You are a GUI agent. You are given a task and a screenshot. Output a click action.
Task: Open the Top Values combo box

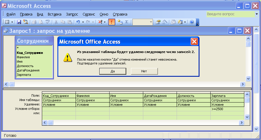143,22
